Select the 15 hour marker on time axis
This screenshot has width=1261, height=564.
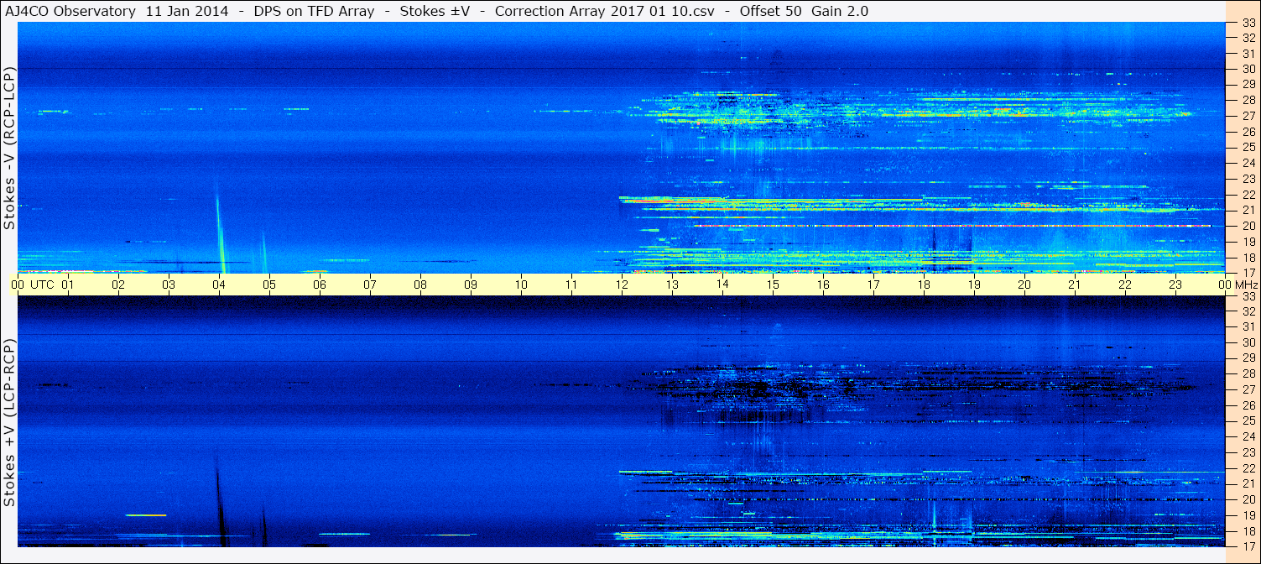(x=773, y=285)
